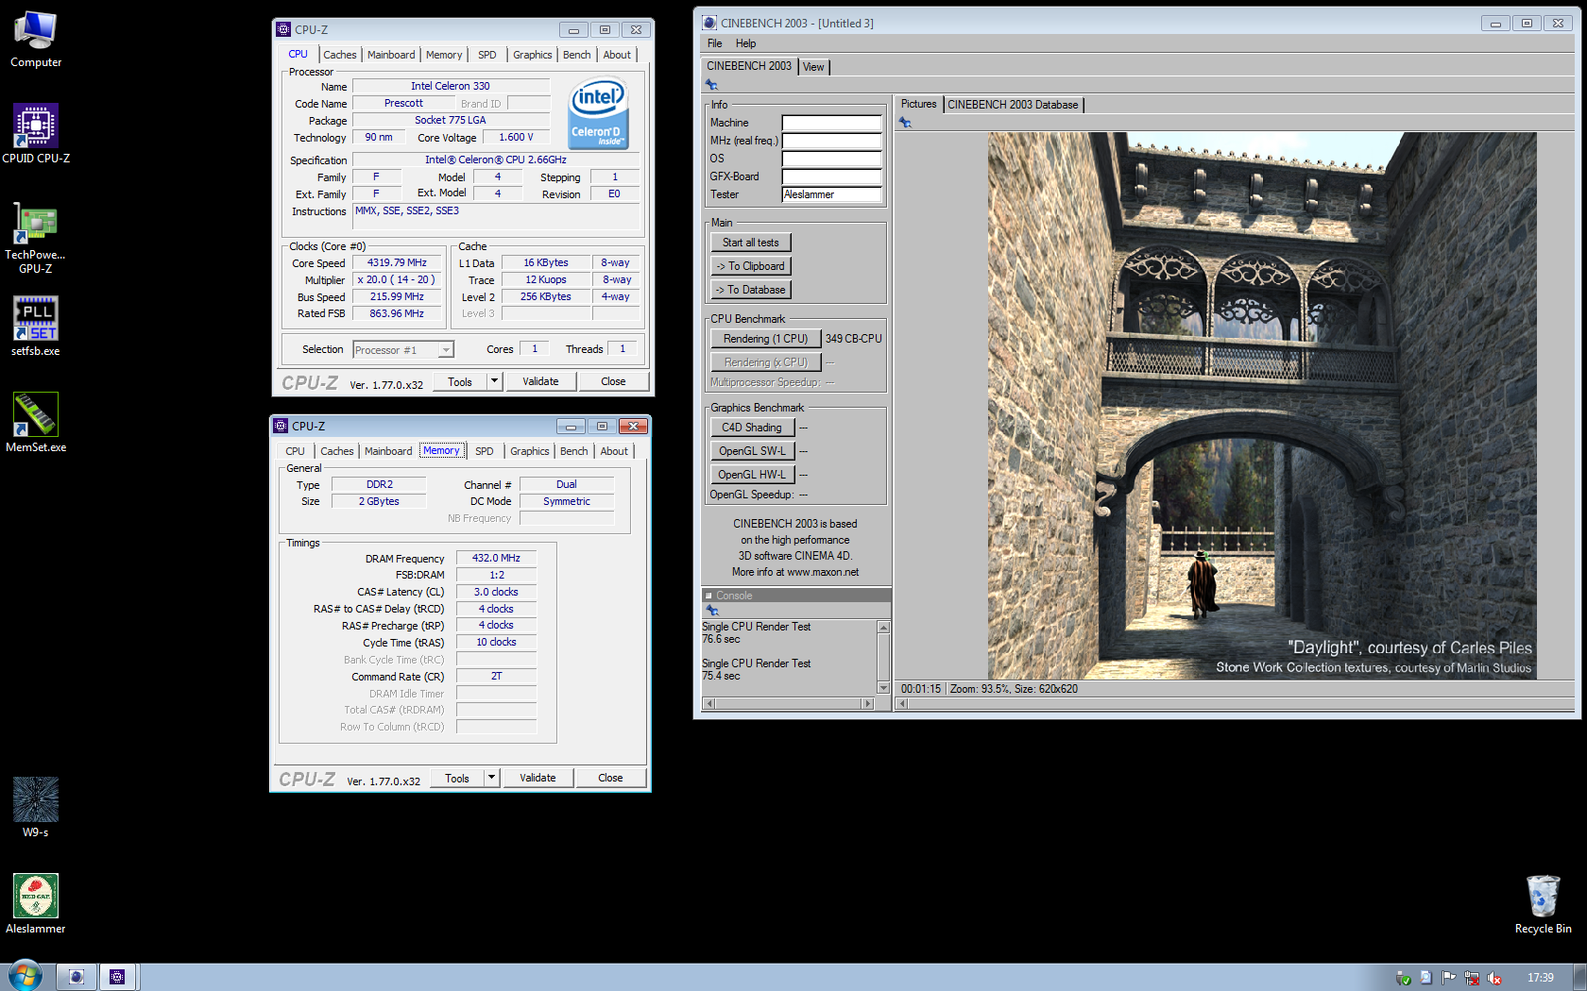This screenshot has width=1587, height=991.
Task: Run the Rendering (1 CPU) benchmark
Action: 766,339
